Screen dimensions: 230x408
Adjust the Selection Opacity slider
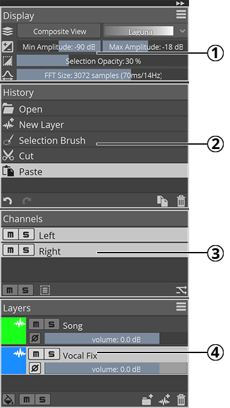tap(102, 61)
